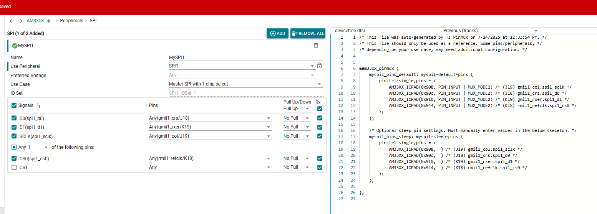
Task: Open the CS1 pin dropdown
Action: [210, 167]
